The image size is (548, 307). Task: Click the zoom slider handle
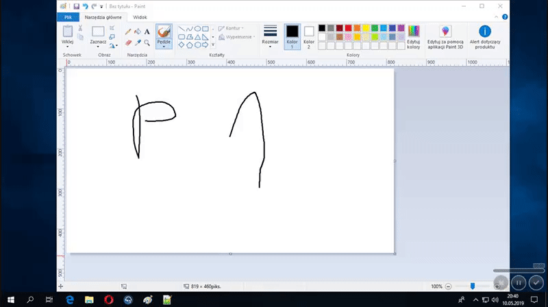(x=473, y=286)
